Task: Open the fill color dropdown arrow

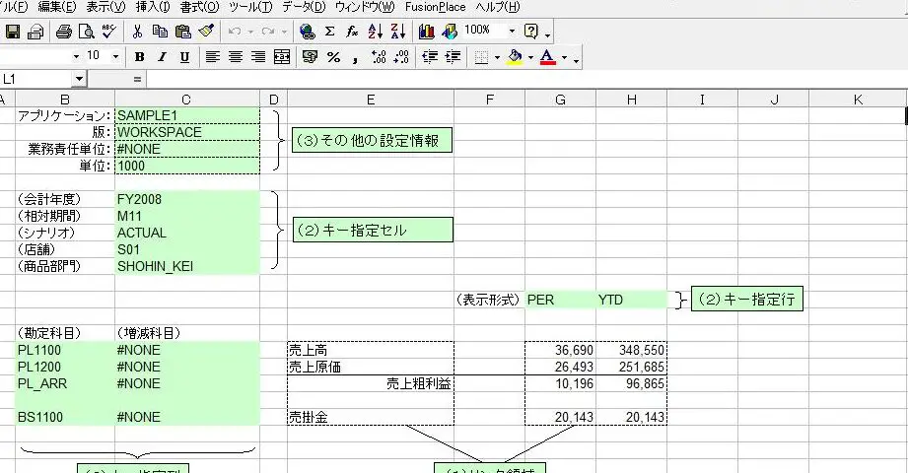Action: [x=530, y=57]
